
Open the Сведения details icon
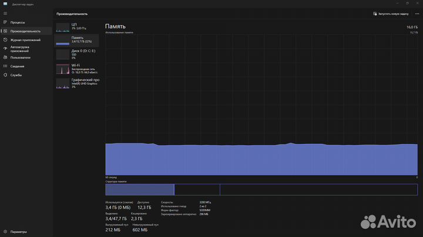click(x=5, y=66)
